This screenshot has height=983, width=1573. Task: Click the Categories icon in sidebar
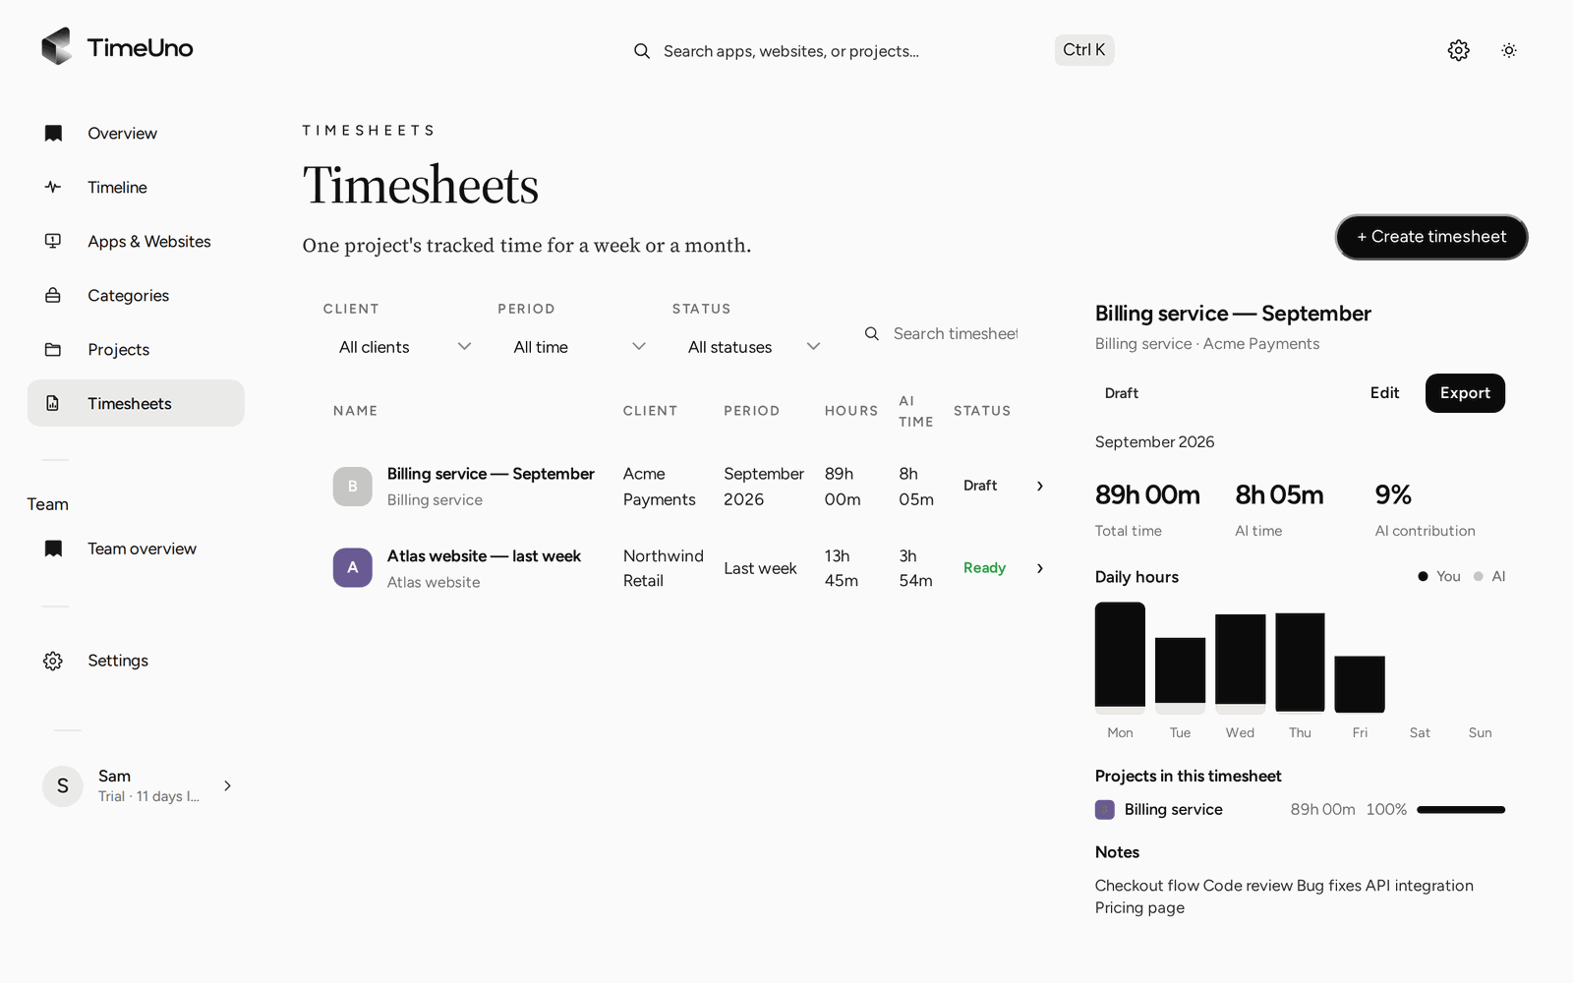click(53, 295)
